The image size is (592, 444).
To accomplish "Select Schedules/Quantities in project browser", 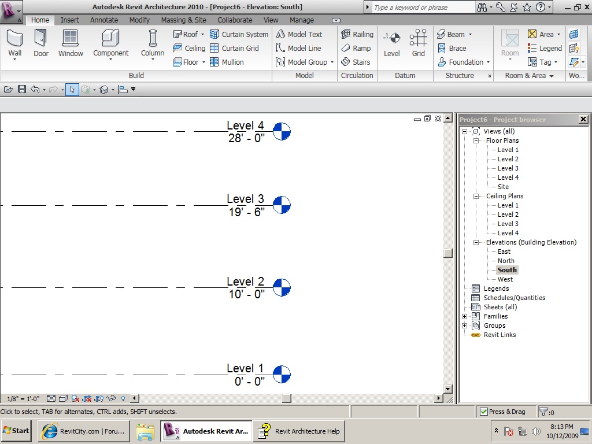I will click(x=514, y=298).
